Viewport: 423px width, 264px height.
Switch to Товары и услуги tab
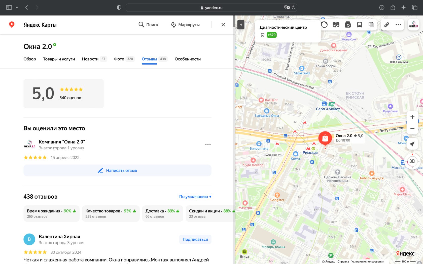tap(59, 59)
